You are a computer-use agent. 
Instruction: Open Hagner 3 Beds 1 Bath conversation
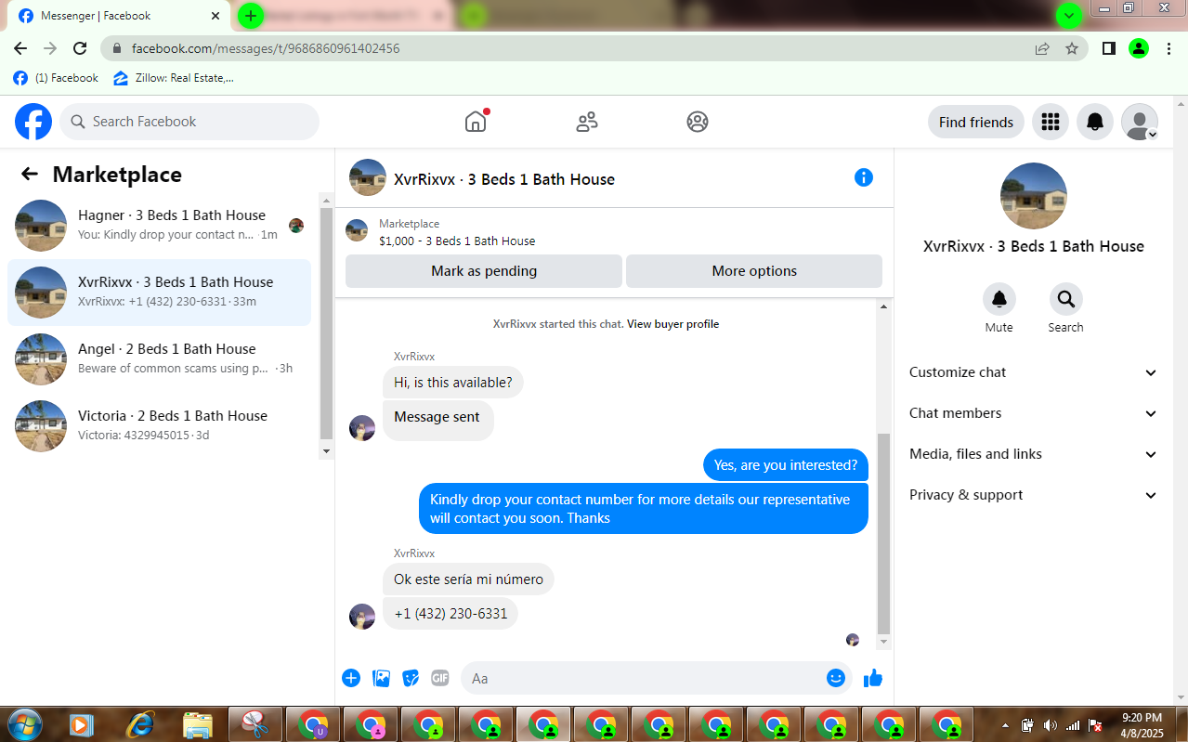[x=159, y=226]
